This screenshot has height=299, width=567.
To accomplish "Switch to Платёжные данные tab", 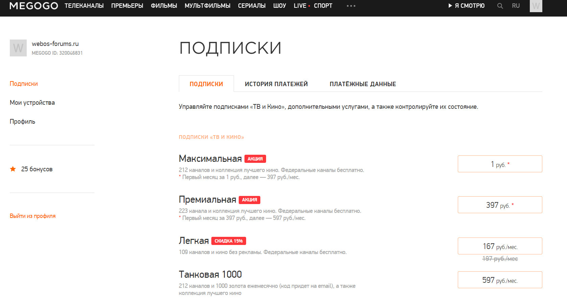I will [363, 84].
